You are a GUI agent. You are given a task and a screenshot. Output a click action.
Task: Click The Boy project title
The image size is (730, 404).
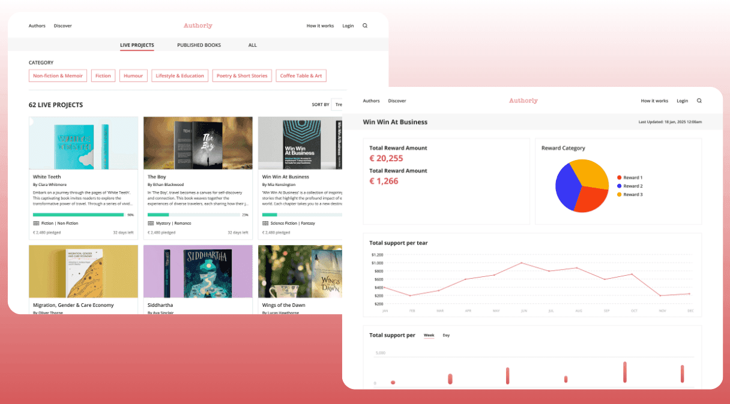[x=157, y=177]
